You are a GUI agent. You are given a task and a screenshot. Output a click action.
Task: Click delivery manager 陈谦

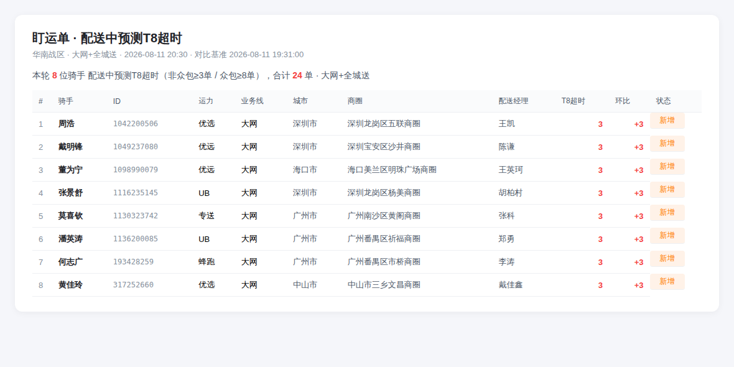(506, 147)
